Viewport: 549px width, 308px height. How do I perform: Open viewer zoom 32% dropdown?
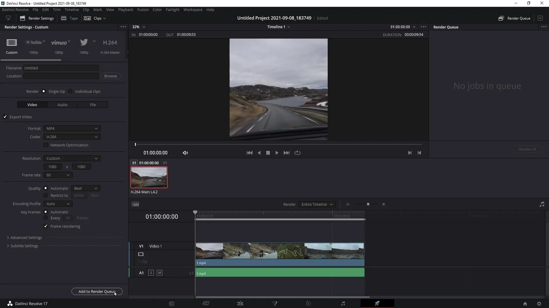139,27
